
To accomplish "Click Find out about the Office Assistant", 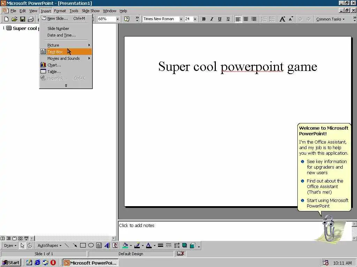I will click(x=325, y=186).
